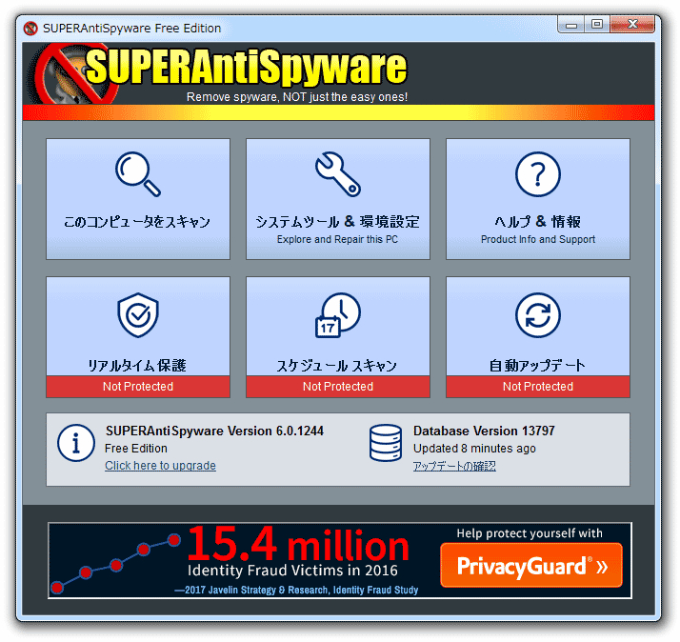
Task: Click 'Explore and Repair this PC' text
Action: tap(337, 239)
